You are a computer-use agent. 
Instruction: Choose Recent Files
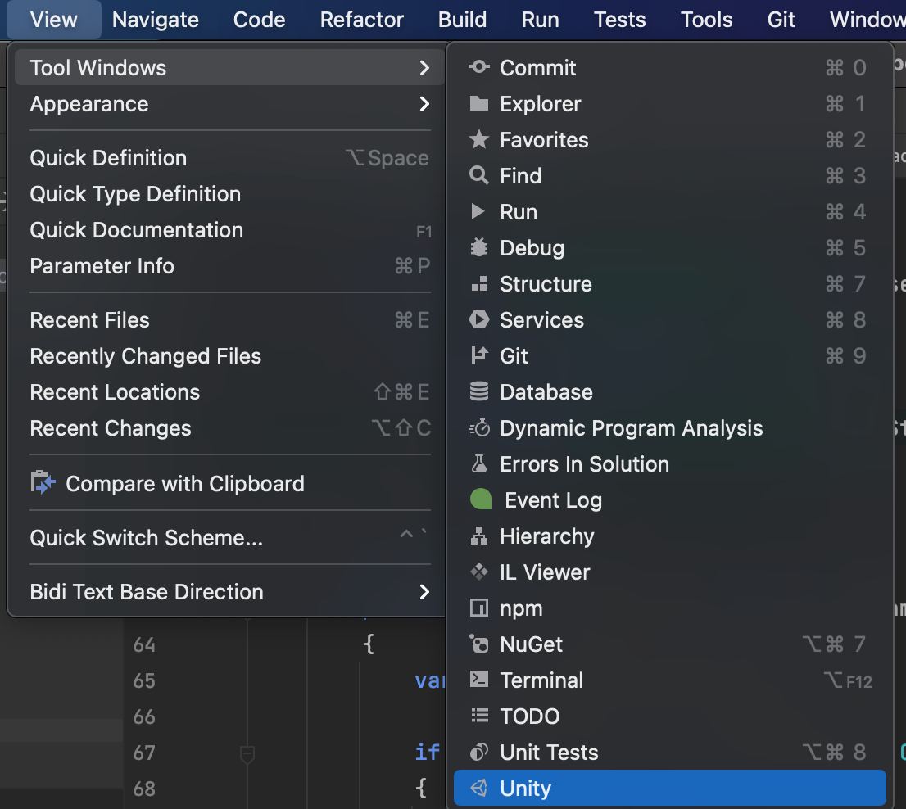point(230,320)
